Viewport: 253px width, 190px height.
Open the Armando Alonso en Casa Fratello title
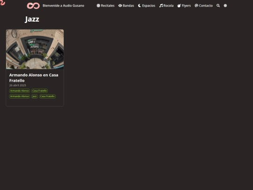click(34, 78)
